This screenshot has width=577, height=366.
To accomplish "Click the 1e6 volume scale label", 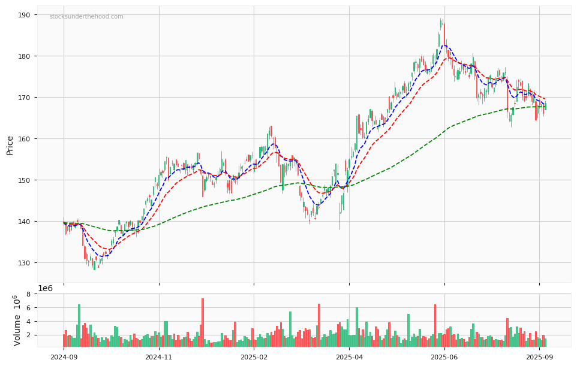I will tap(45, 289).
